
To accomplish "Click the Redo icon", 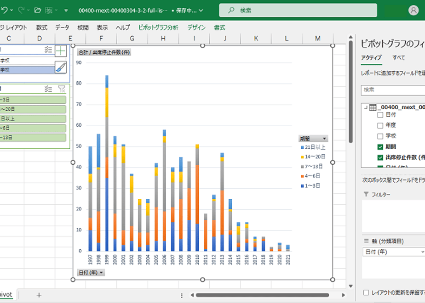I will 21,10.
